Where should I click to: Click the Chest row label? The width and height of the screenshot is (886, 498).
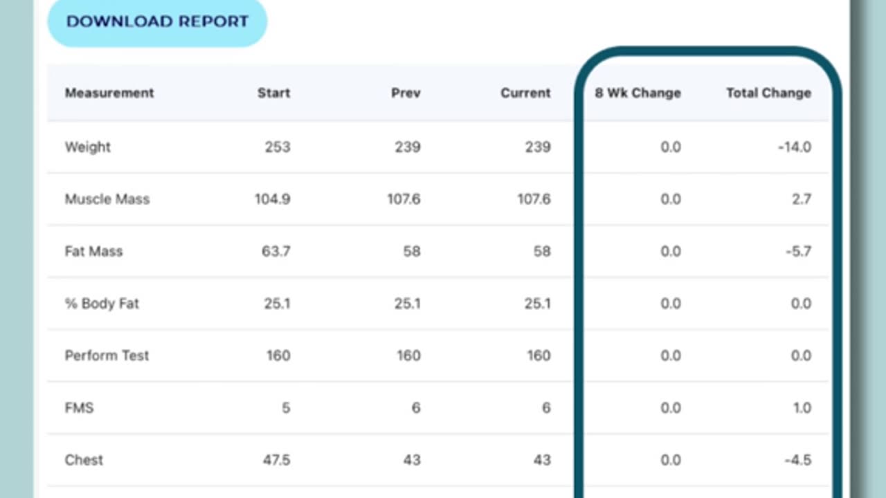tap(84, 460)
